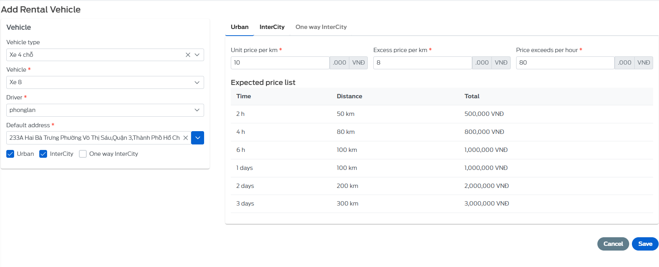Image resolution: width=659 pixels, height=267 pixels.
Task: Focus the Unit price per km field
Action: 279,63
